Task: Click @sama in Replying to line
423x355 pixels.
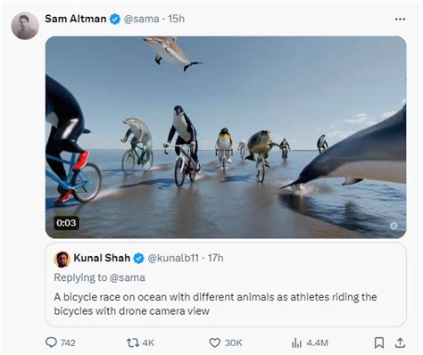Action: click(128, 277)
